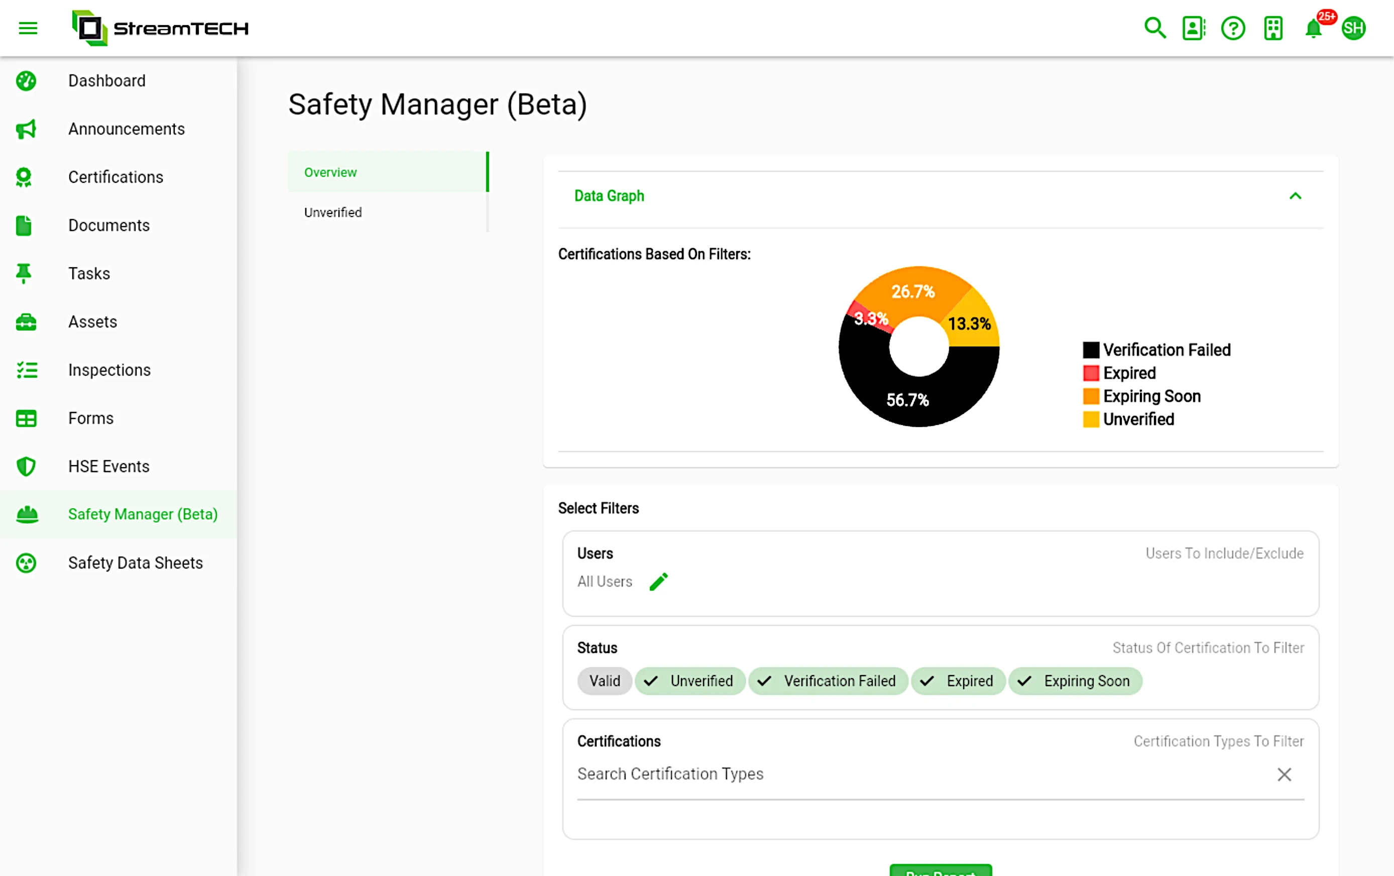The height and width of the screenshot is (876, 1394).
Task: Click the Forms table icon
Action: (x=26, y=418)
